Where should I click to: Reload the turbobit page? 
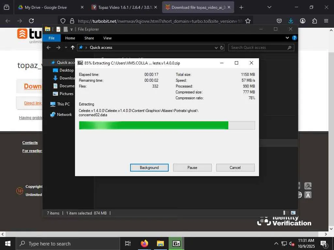pos(31,21)
